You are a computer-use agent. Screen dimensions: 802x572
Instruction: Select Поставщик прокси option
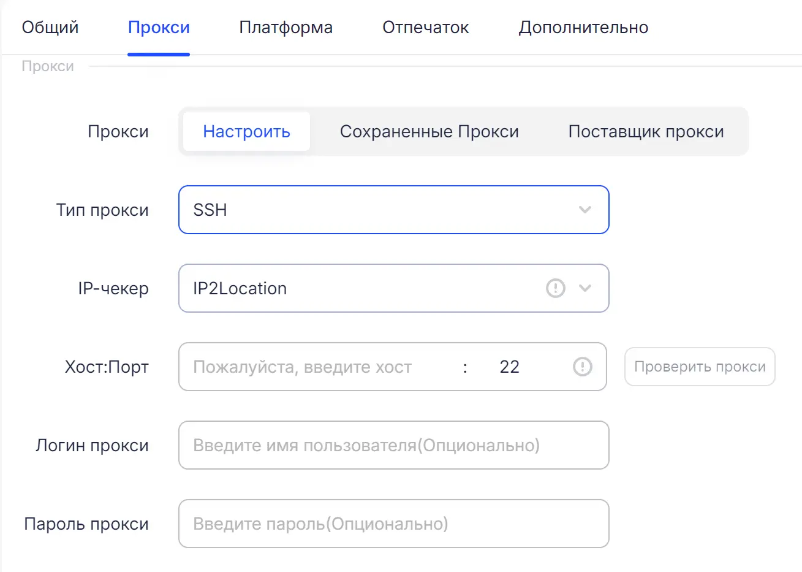pyautogui.click(x=646, y=131)
